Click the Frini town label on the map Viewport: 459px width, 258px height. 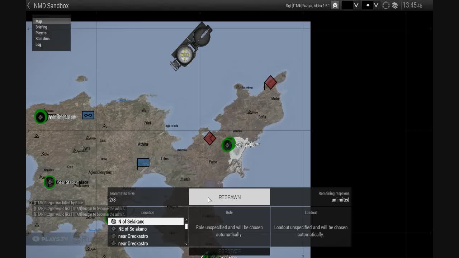[147, 123]
